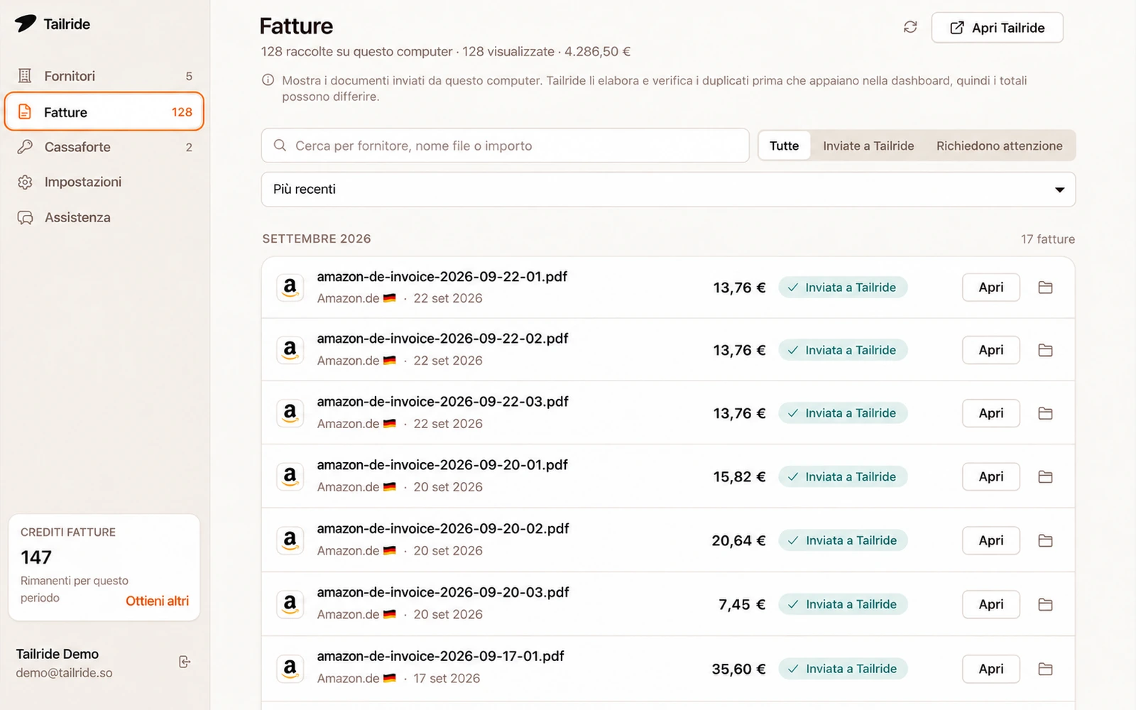Open the Assistenza support page
This screenshot has width=1136, height=710.
click(104, 217)
